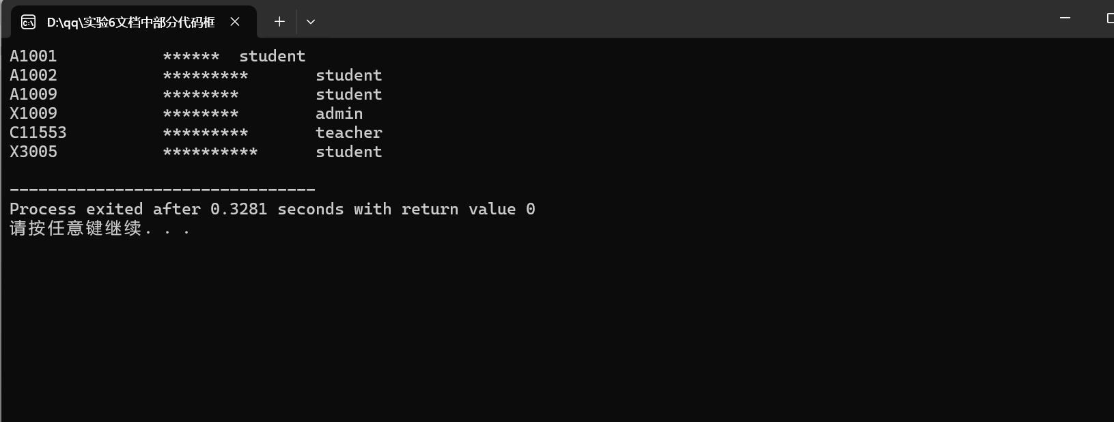Click the dashed separator line
Image resolution: width=1114 pixels, height=422 pixels.
click(x=163, y=191)
